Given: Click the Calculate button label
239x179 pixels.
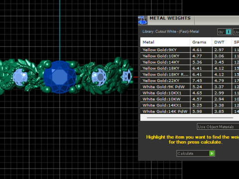Looking at the screenshot, I should click(x=185, y=154).
